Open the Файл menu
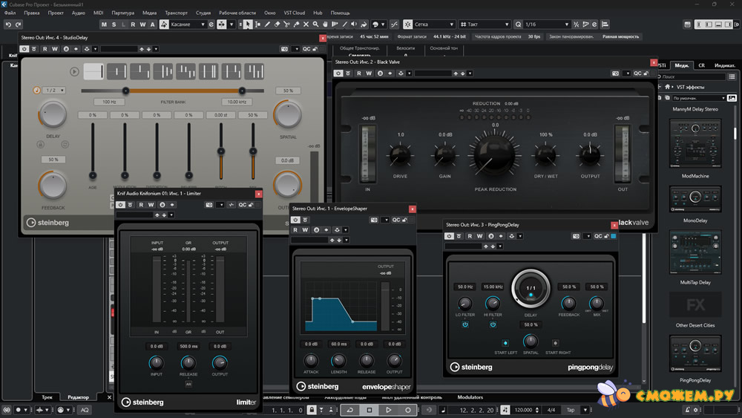Screen dimensions: 742x418 coord(10,13)
